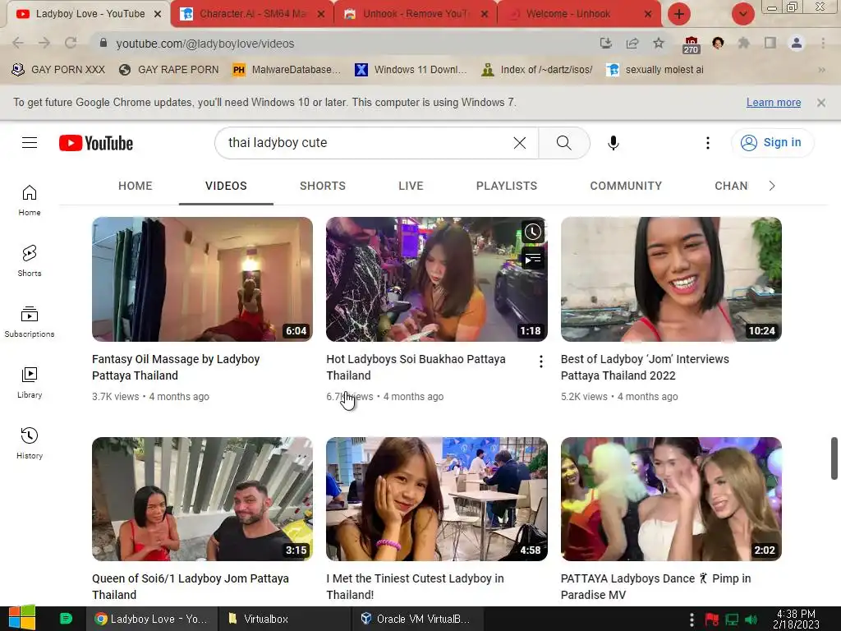Close the Ladyboy Love - YouTube tab
The image size is (841, 631).
coord(158,14)
